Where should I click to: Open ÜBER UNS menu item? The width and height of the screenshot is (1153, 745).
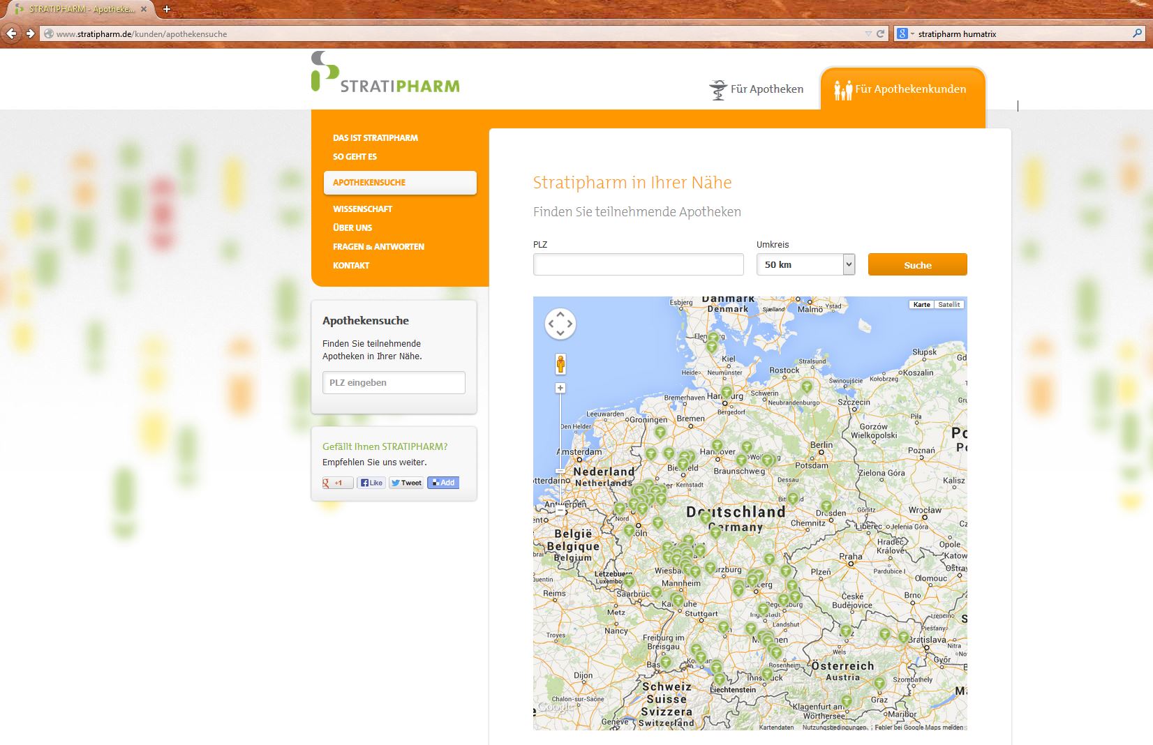352,228
